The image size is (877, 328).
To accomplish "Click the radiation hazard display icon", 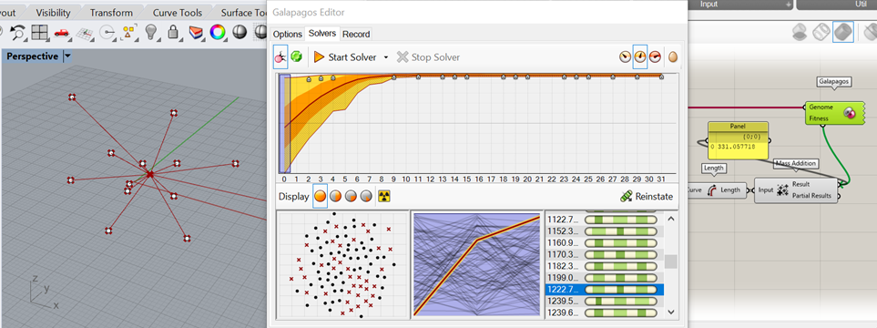I will tap(384, 197).
